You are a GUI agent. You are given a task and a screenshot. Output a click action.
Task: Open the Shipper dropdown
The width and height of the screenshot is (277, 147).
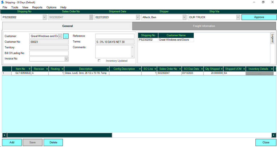click(184, 17)
